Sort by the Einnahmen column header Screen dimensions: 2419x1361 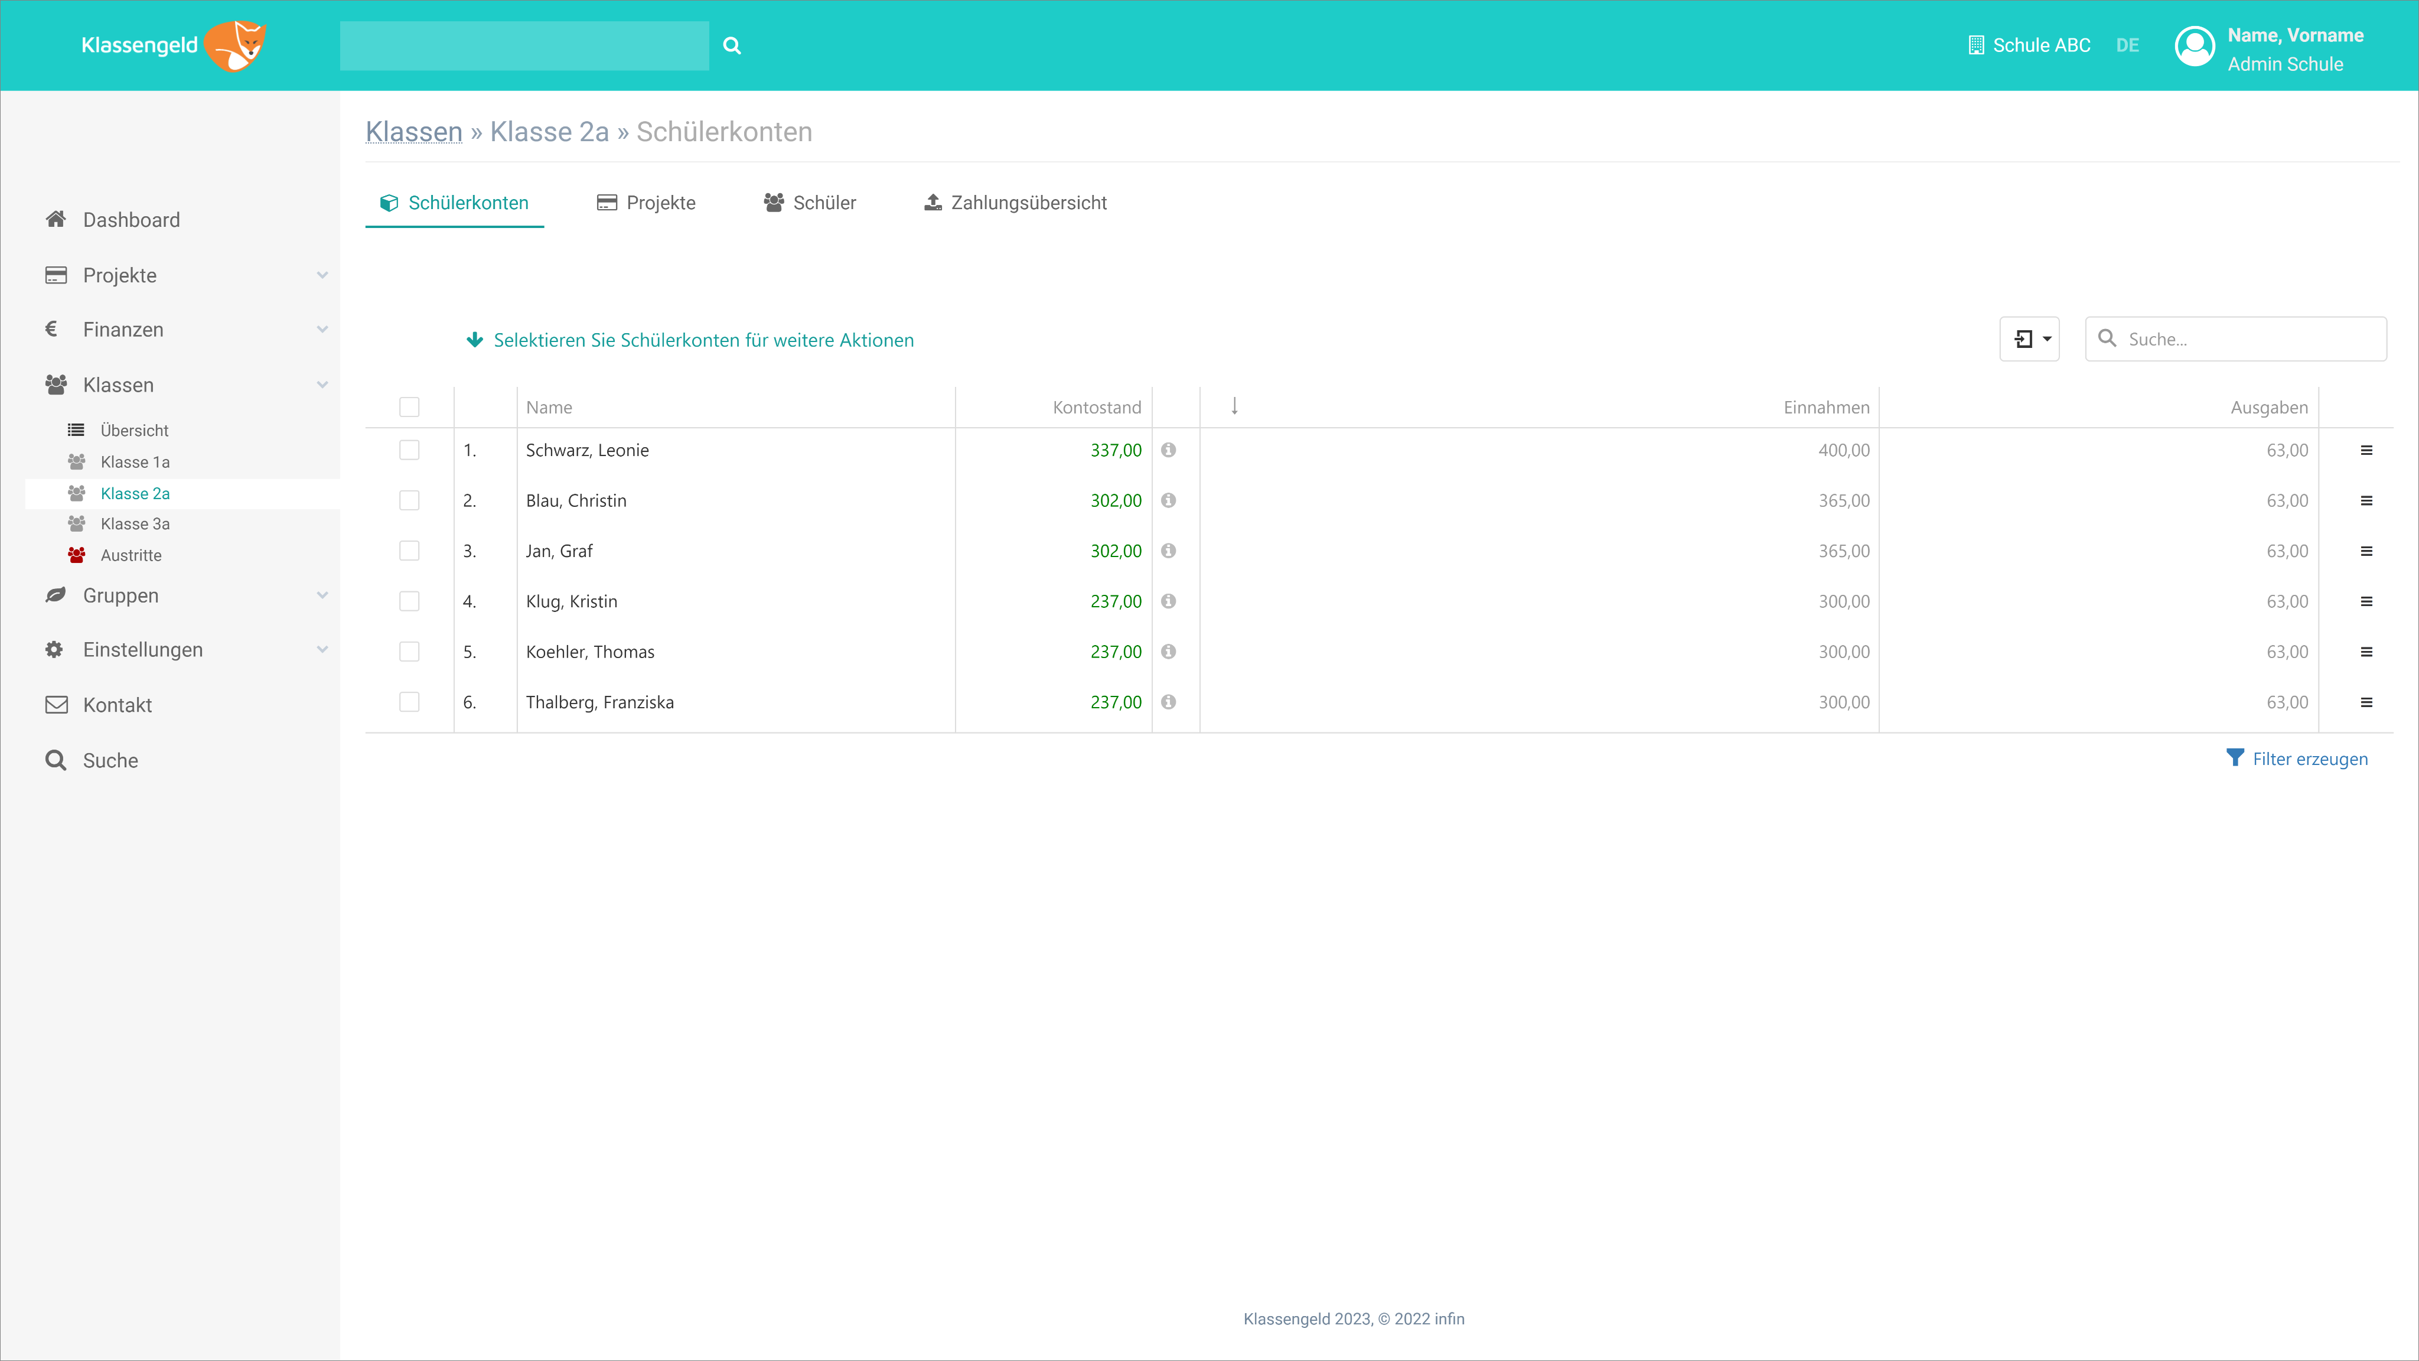pos(1827,408)
